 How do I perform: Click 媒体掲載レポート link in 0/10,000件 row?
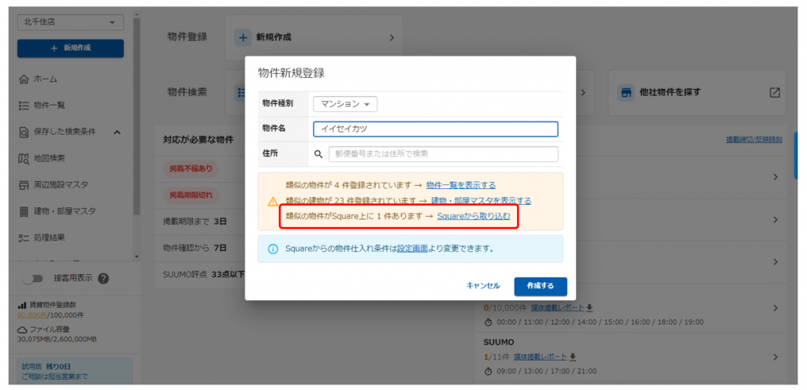[x=558, y=308]
